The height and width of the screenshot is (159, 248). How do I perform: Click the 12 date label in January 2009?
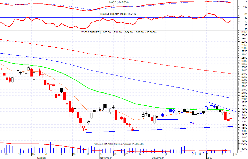pos(222,155)
